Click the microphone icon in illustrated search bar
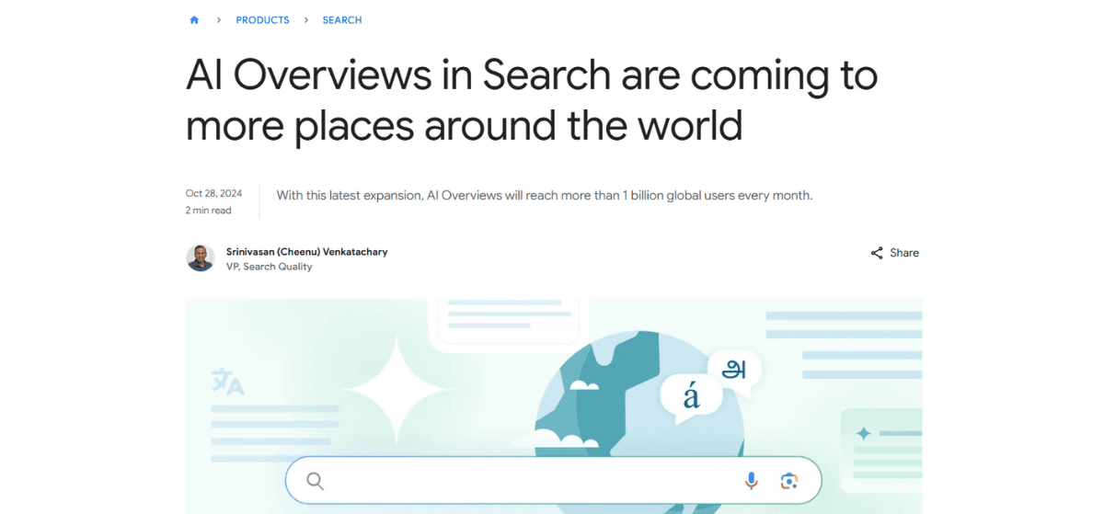 pos(752,481)
